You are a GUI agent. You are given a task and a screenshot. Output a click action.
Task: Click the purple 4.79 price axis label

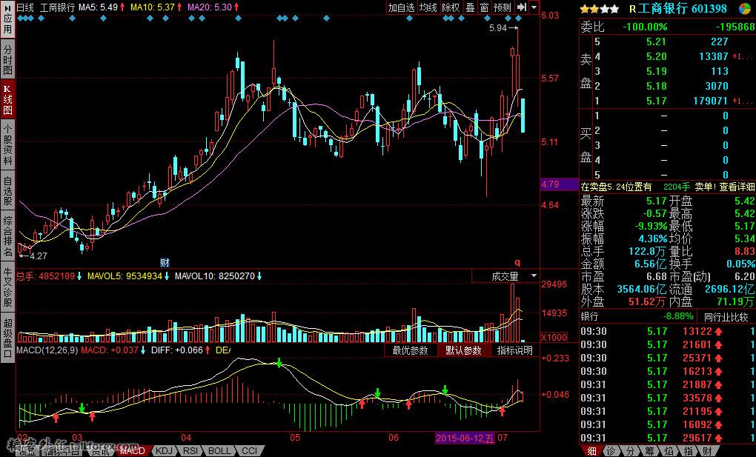(560, 184)
